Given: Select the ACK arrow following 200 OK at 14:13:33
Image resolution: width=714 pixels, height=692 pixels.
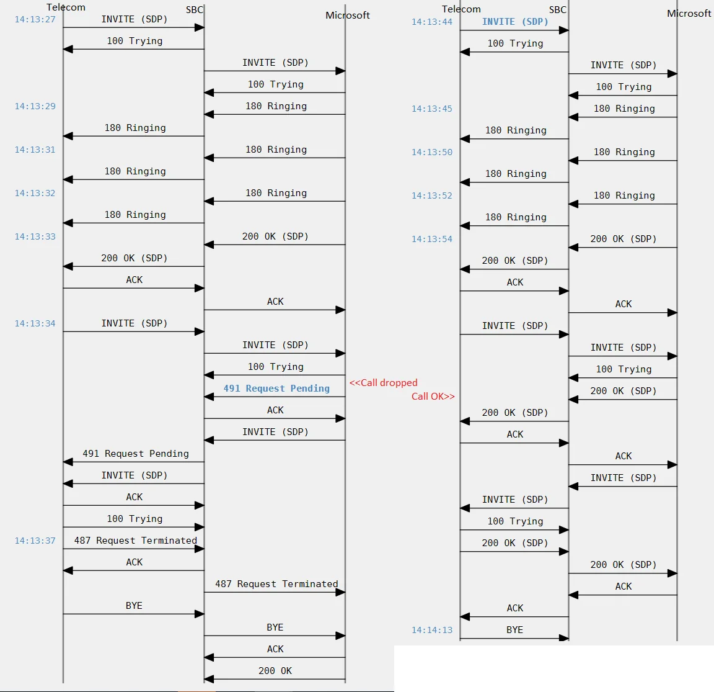Looking at the screenshot, I should click(133, 280).
